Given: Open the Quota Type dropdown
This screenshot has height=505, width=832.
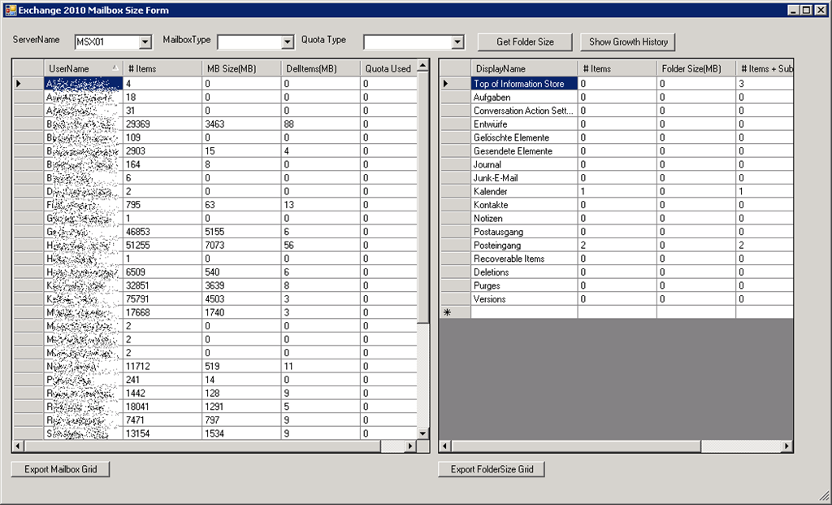Looking at the screenshot, I should [x=457, y=42].
